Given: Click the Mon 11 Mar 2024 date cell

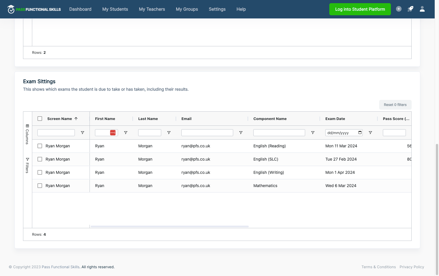Looking at the screenshot, I should pyautogui.click(x=341, y=146).
